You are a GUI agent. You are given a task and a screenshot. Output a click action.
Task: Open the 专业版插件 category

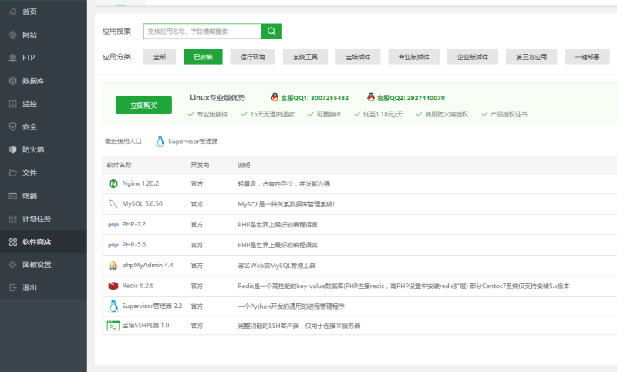[x=413, y=57]
